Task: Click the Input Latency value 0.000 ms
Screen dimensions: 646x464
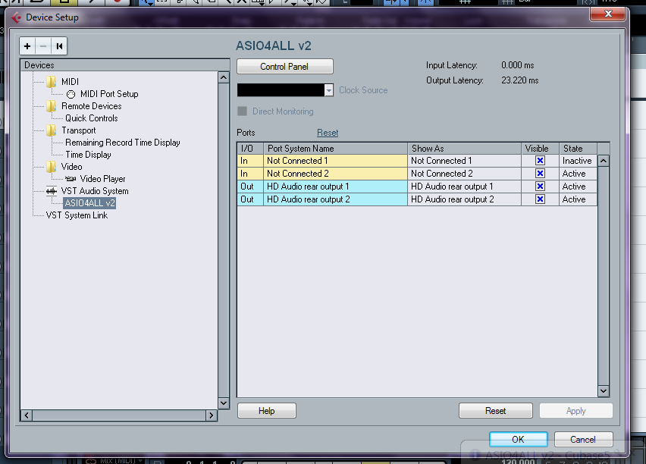Action: [x=517, y=65]
